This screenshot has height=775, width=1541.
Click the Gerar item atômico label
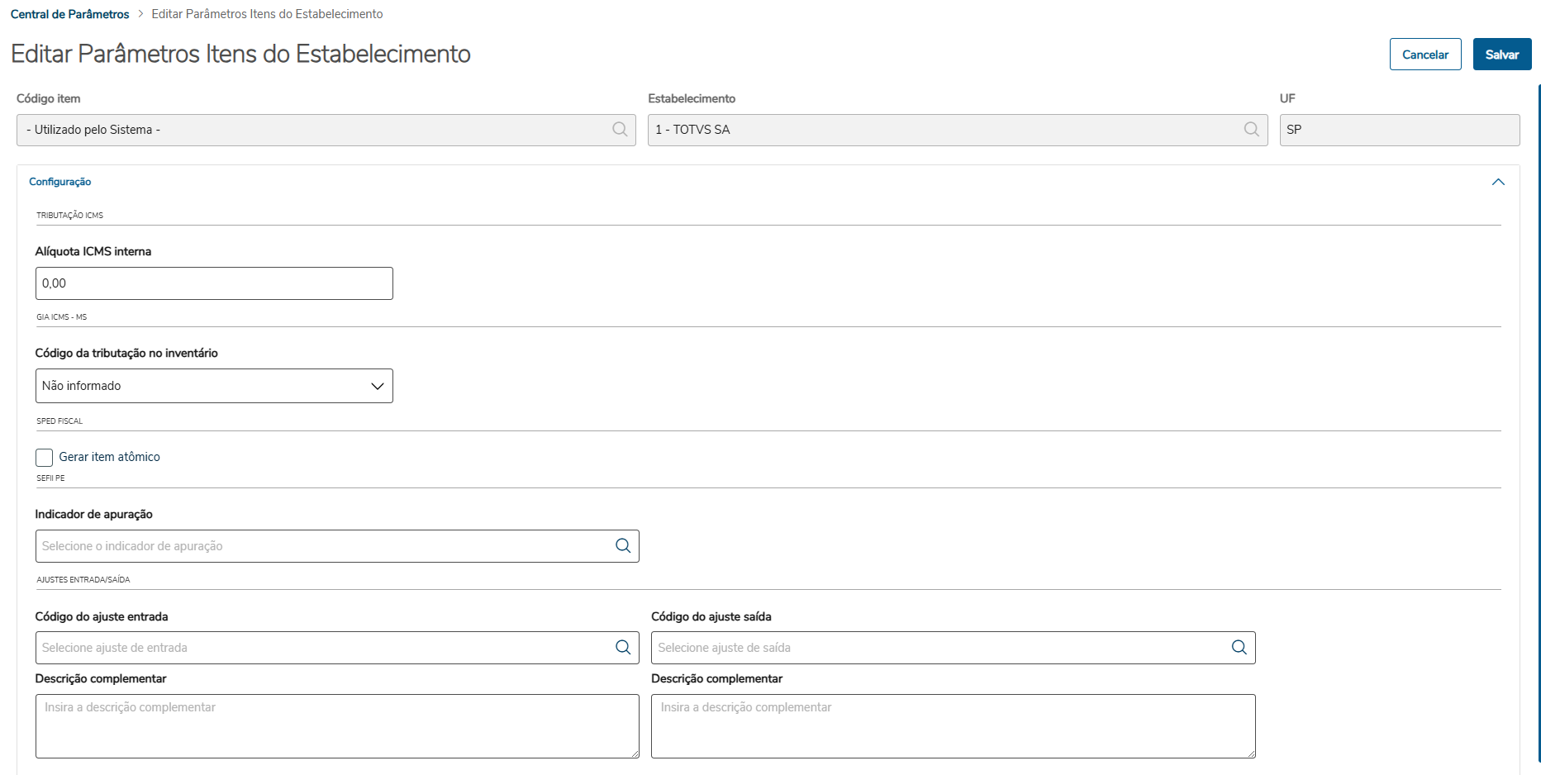click(x=109, y=457)
